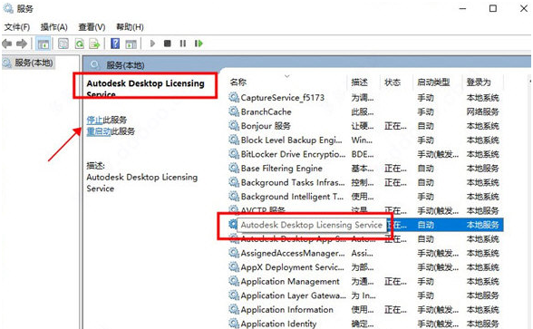
Task: Click the 网络服务 logon cell of BranchCache
Action: click(482, 111)
